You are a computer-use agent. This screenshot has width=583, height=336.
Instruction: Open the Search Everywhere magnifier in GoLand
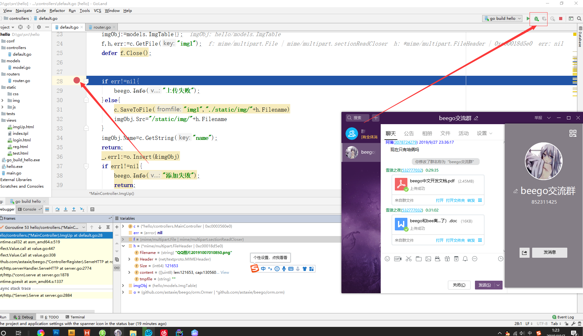(579, 19)
